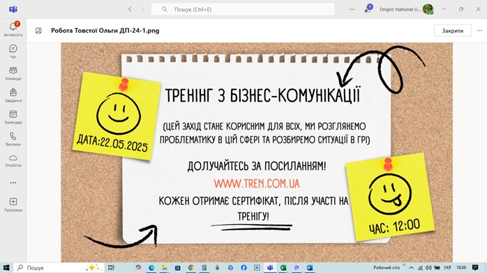Open the Chat section in the sidebar
The width and height of the screenshot is (487, 273).
pyautogui.click(x=13, y=52)
